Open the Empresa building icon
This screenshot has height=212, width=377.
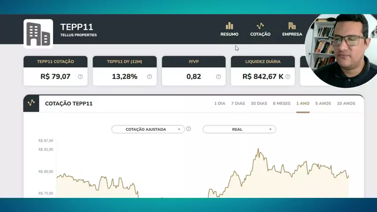(x=292, y=26)
